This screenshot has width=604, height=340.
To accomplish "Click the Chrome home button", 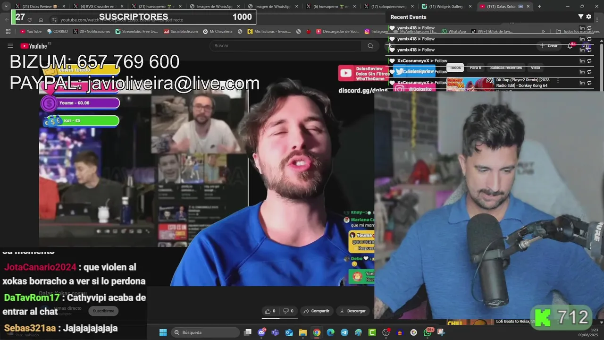I will tap(41, 20).
